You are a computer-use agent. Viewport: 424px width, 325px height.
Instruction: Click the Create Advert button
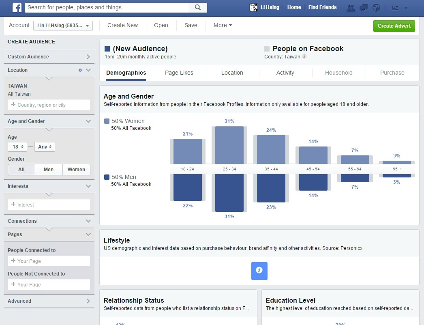tap(394, 26)
